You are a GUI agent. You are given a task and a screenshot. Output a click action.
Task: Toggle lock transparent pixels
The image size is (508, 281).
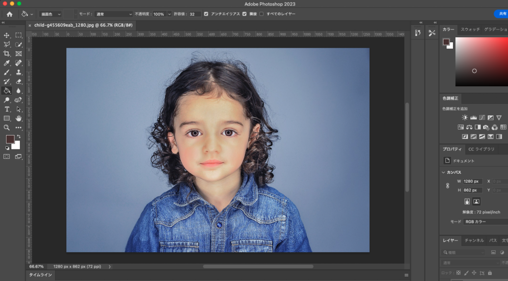(458, 273)
